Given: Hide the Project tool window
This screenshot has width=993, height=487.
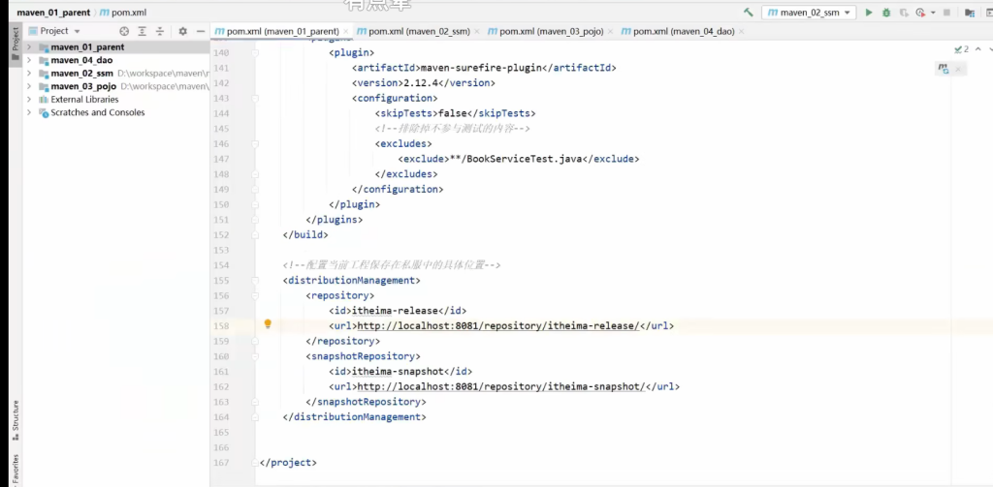Looking at the screenshot, I should point(200,31).
